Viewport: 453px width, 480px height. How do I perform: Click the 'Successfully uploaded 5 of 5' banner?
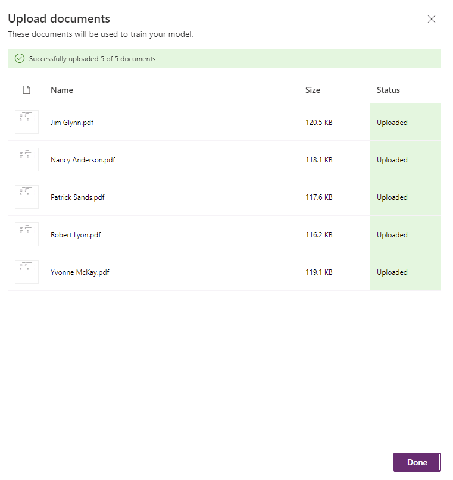(x=92, y=59)
